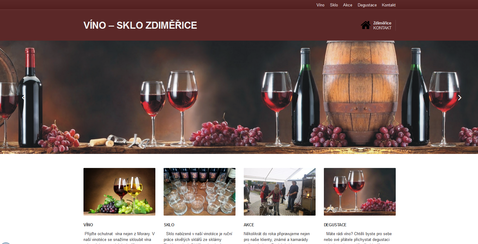478x244 pixels.
Task: Open Degustace from the top menu
Action: click(x=367, y=5)
